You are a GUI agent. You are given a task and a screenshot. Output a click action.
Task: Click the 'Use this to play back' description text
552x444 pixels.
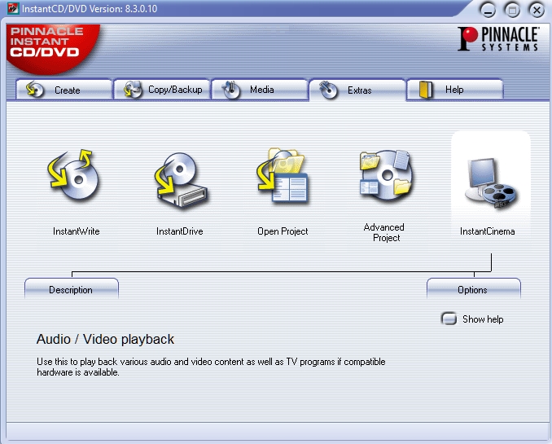click(211, 367)
